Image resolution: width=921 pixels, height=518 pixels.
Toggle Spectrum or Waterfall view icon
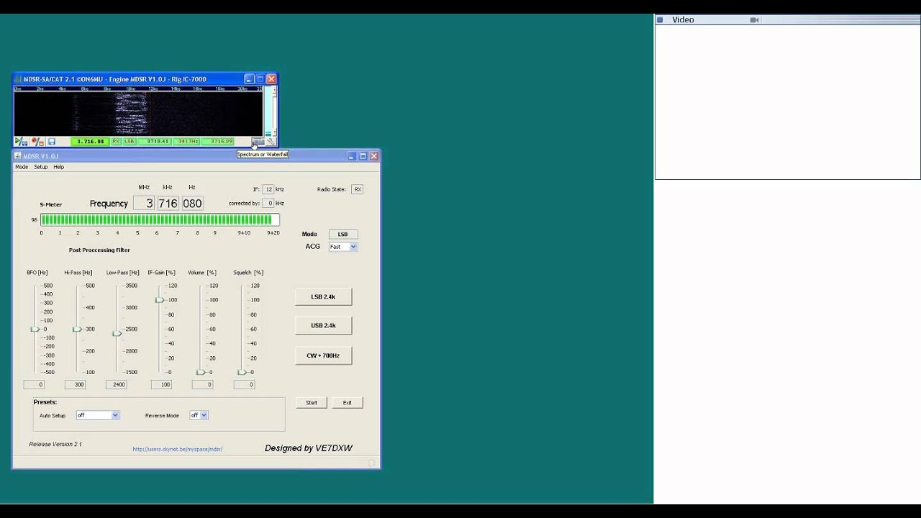[258, 142]
